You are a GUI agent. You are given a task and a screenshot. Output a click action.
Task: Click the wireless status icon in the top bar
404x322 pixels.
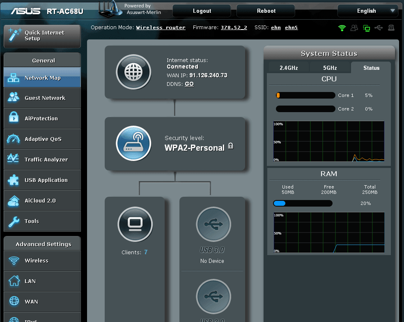pos(342,28)
